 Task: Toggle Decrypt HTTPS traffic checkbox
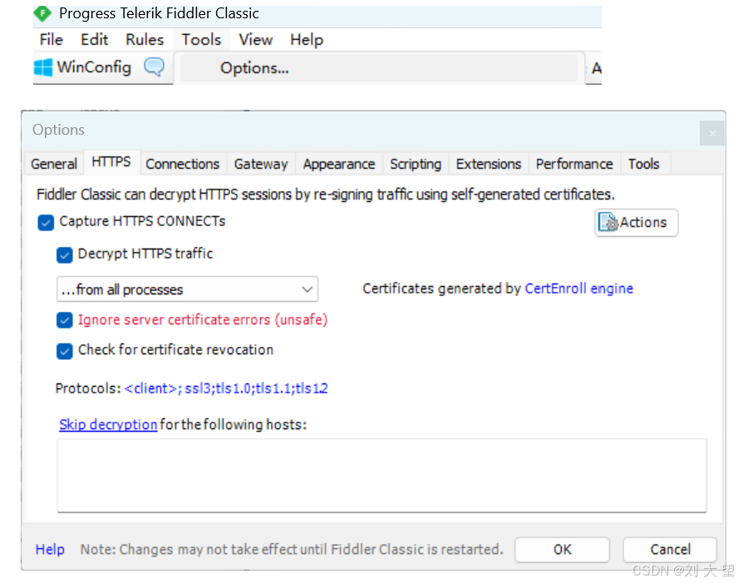65,255
